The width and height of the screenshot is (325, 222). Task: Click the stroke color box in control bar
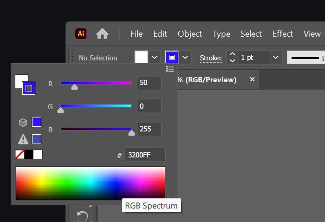[x=172, y=57]
